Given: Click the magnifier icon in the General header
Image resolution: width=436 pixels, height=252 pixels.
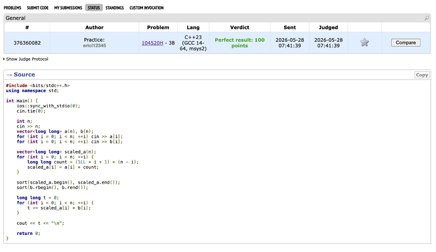Looking at the screenshot, I should (427, 18).
